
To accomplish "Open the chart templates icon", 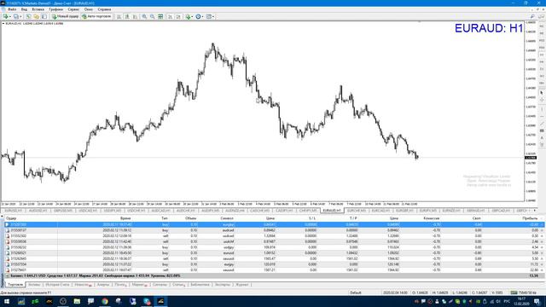I will 209,16.
